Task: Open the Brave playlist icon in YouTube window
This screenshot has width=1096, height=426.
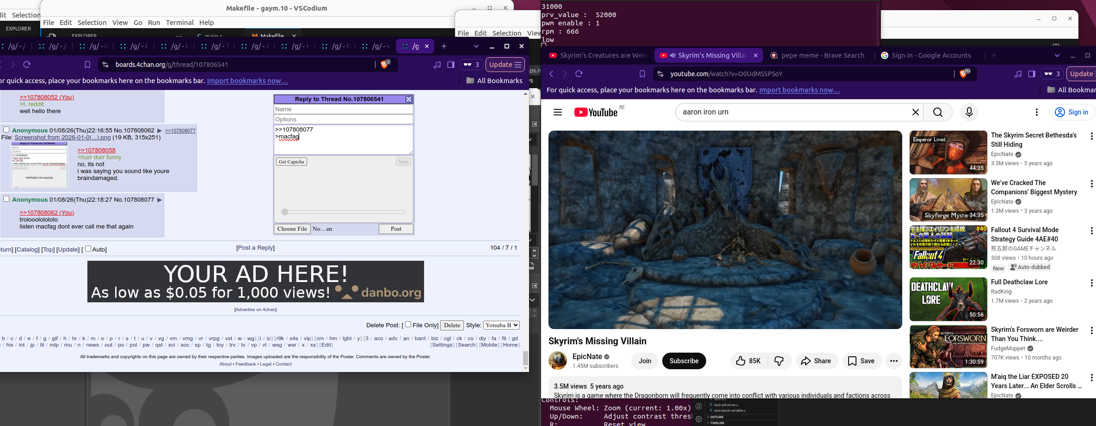Action: (x=1018, y=74)
